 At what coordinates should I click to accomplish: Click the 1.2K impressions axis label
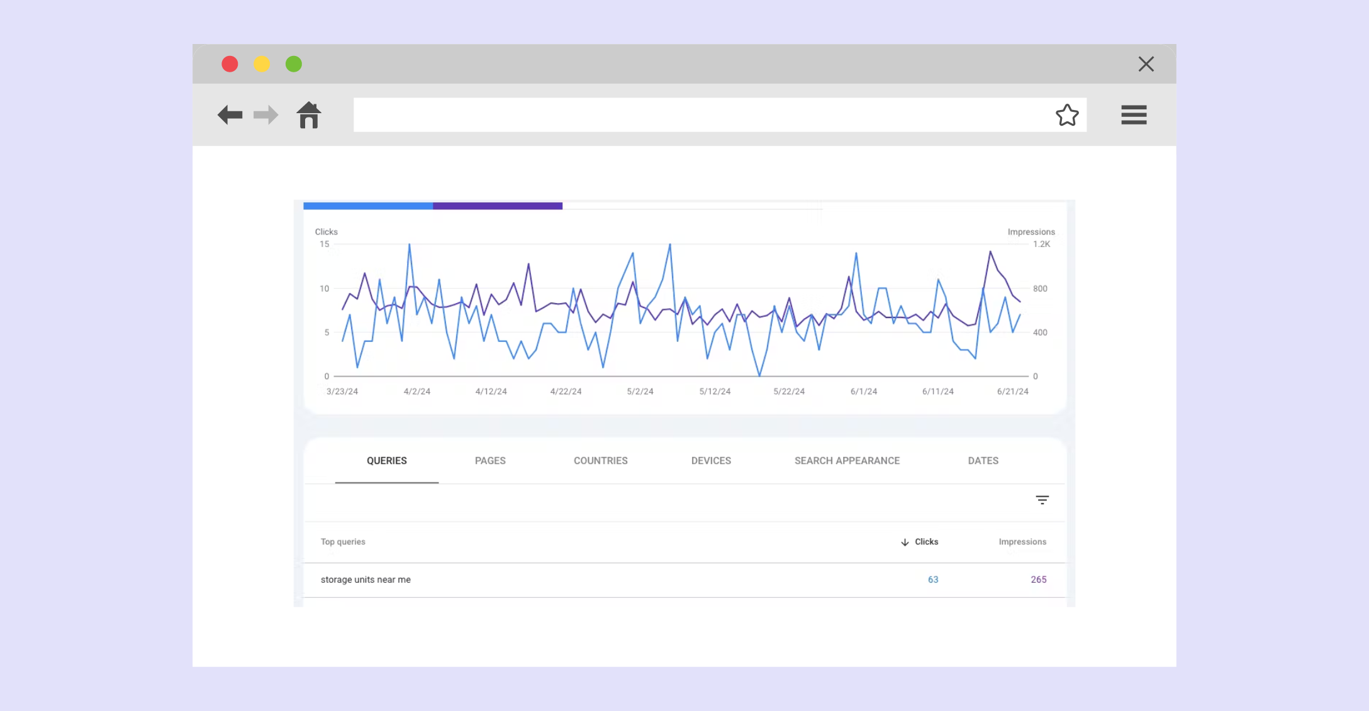pos(1041,245)
